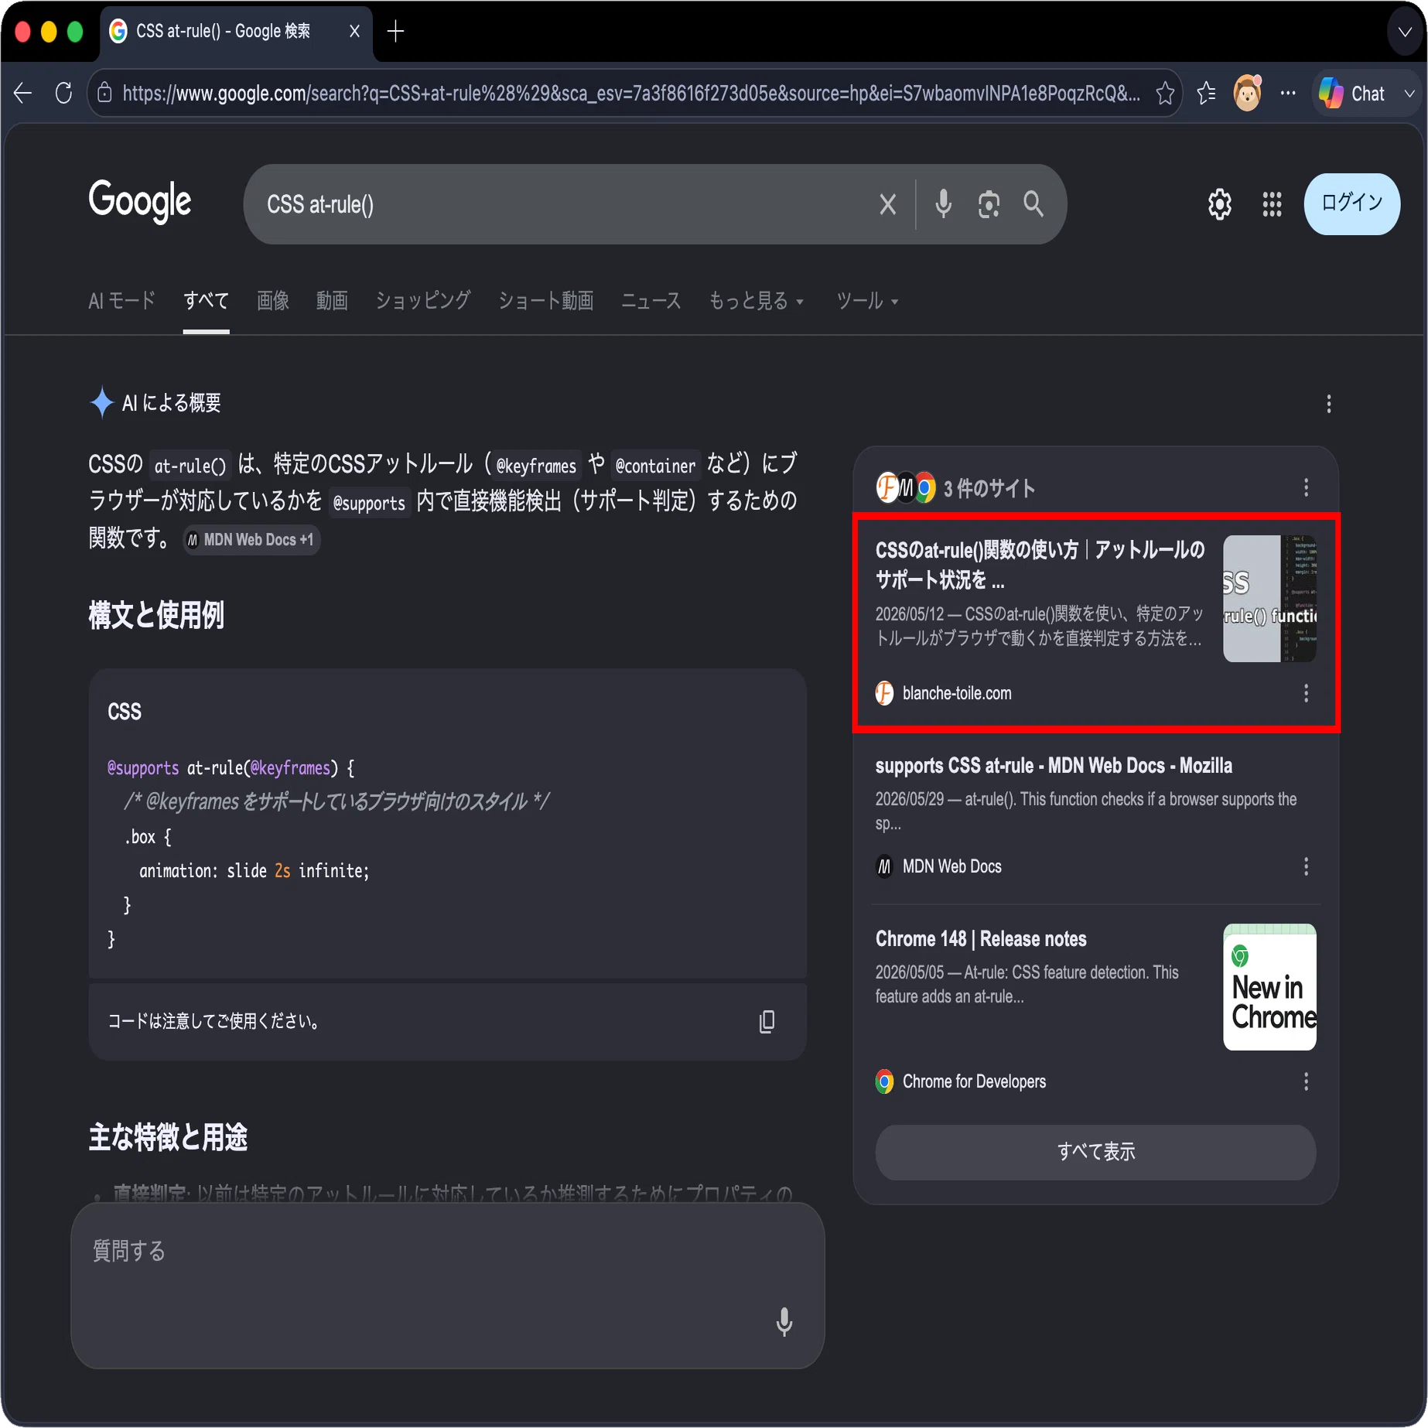1428x1428 pixels.
Task: Bookmark this page with the star icon
Action: 1165,94
